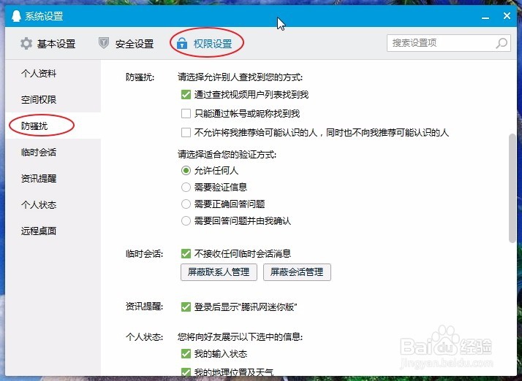Click text 您将向好友展示以下选中的信息:
This screenshot has width=522, height=381.
click(240, 336)
